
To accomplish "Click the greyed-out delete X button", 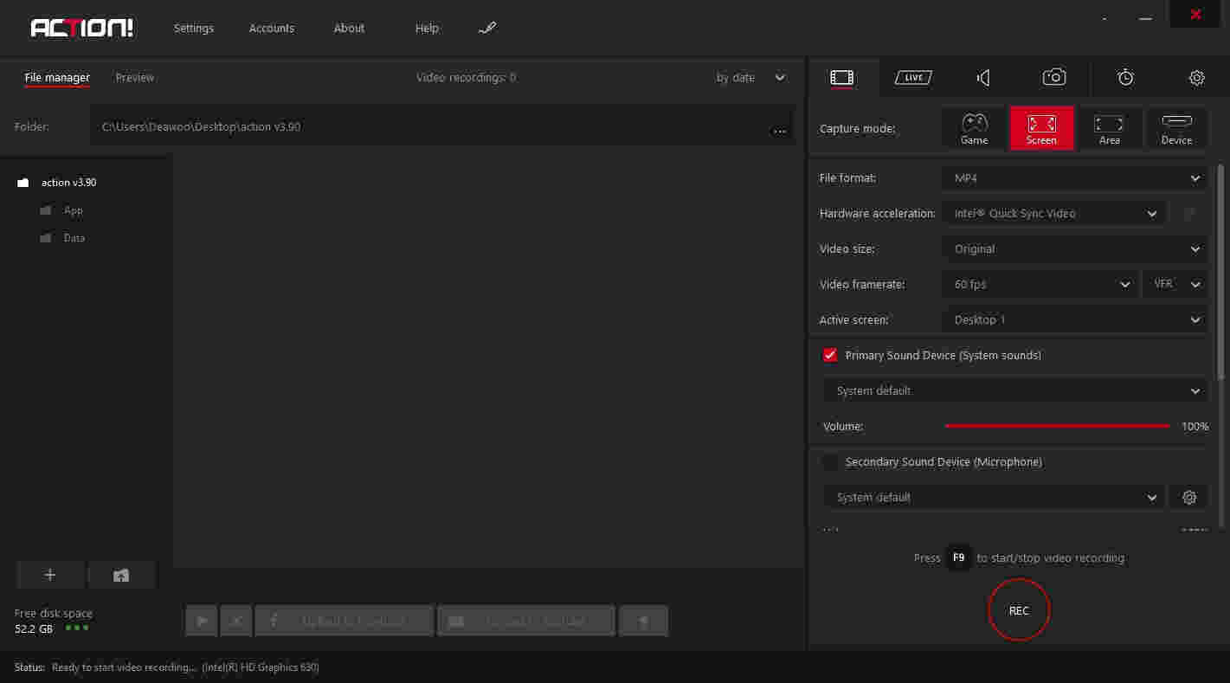I will point(236,621).
